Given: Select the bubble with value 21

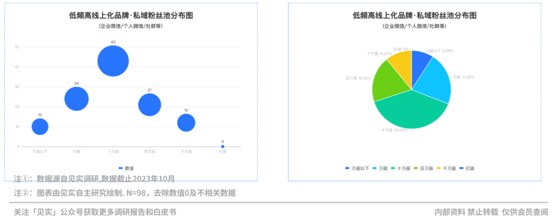Looking at the screenshot, I should click(x=150, y=104).
